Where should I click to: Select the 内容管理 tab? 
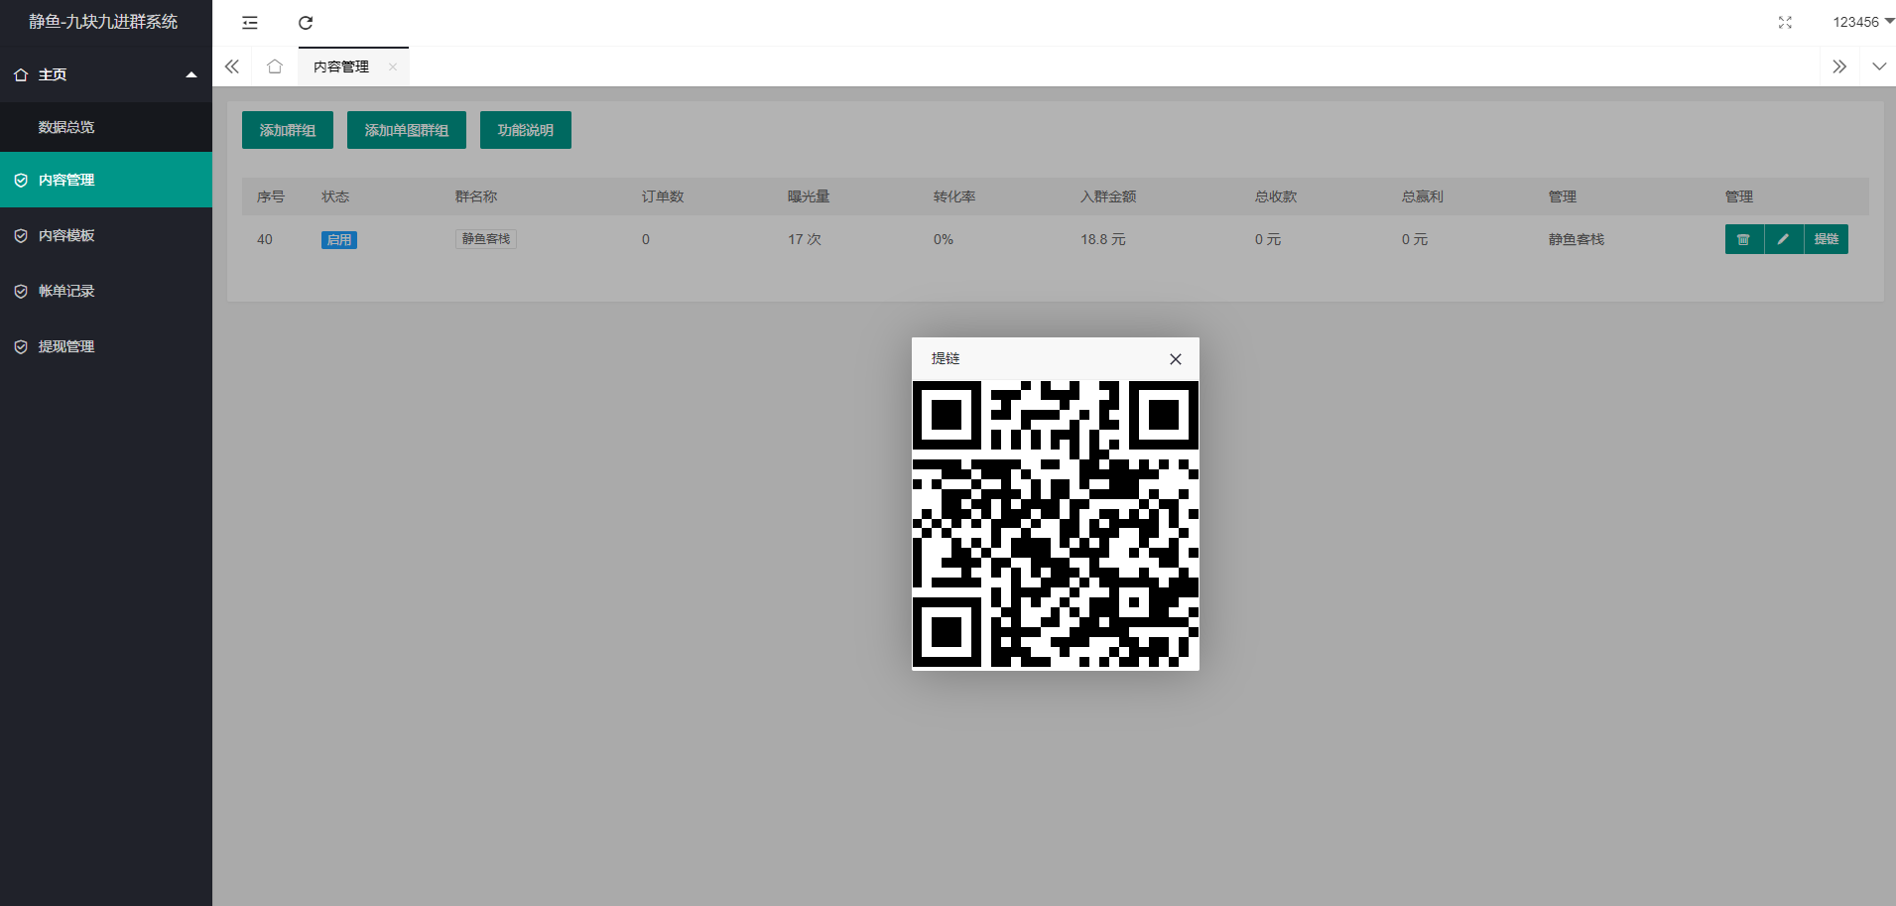341,66
